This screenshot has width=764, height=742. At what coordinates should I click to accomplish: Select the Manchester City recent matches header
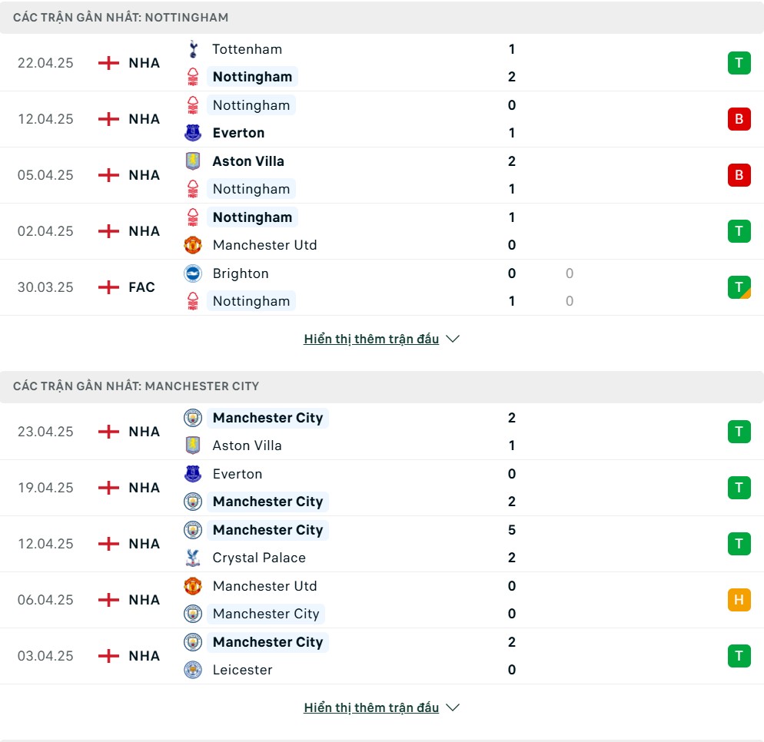click(382, 386)
